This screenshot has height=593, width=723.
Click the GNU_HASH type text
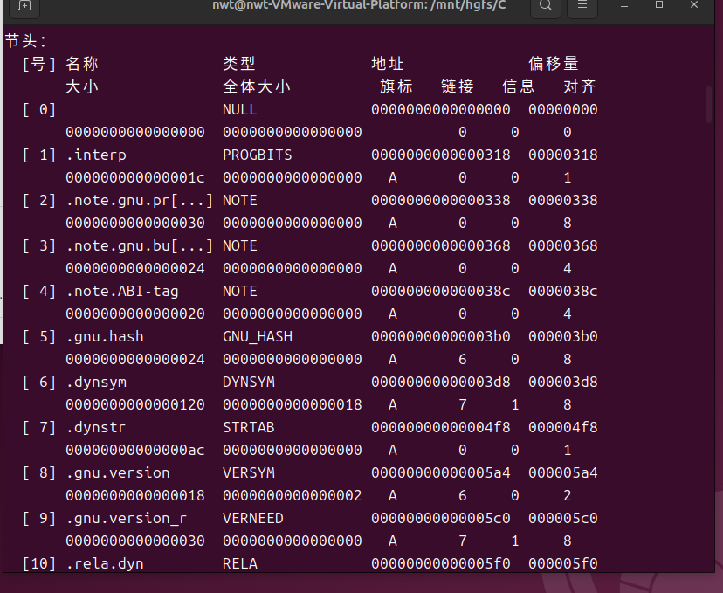(x=258, y=336)
